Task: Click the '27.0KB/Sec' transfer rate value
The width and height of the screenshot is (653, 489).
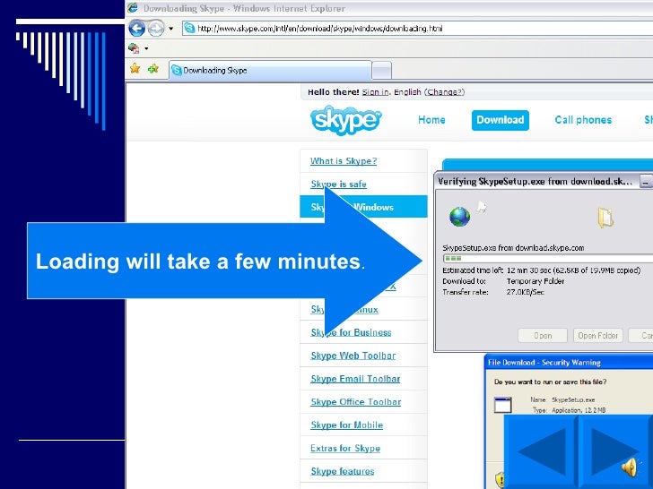Action: [x=525, y=292]
